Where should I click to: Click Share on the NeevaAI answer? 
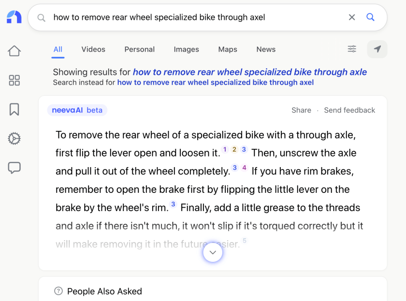pos(301,110)
